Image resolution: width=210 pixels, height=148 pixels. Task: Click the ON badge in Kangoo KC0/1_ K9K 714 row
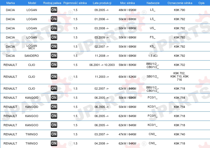click(54, 107)
